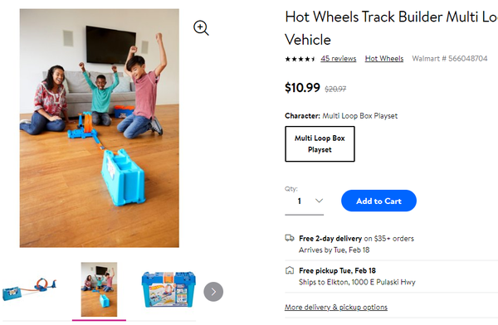Open the quantity dropdown
The width and height of the screenshot is (498, 325).
click(305, 201)
